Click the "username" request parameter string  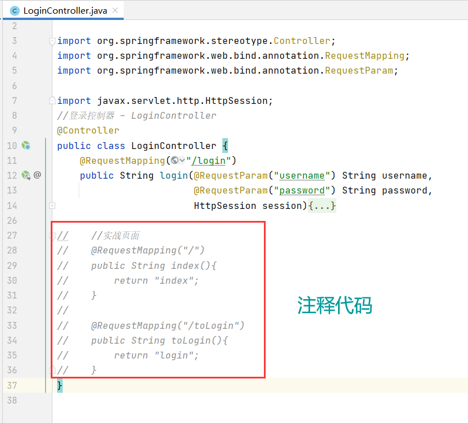tap(302, 176)
